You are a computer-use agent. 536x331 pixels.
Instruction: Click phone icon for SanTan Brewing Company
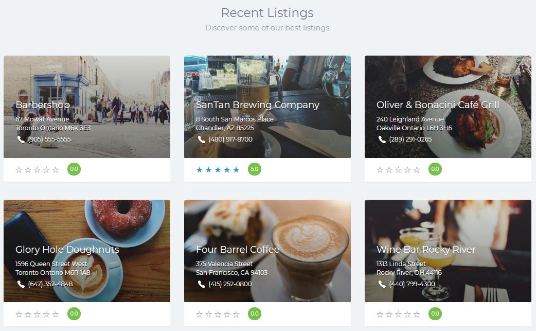202,140
